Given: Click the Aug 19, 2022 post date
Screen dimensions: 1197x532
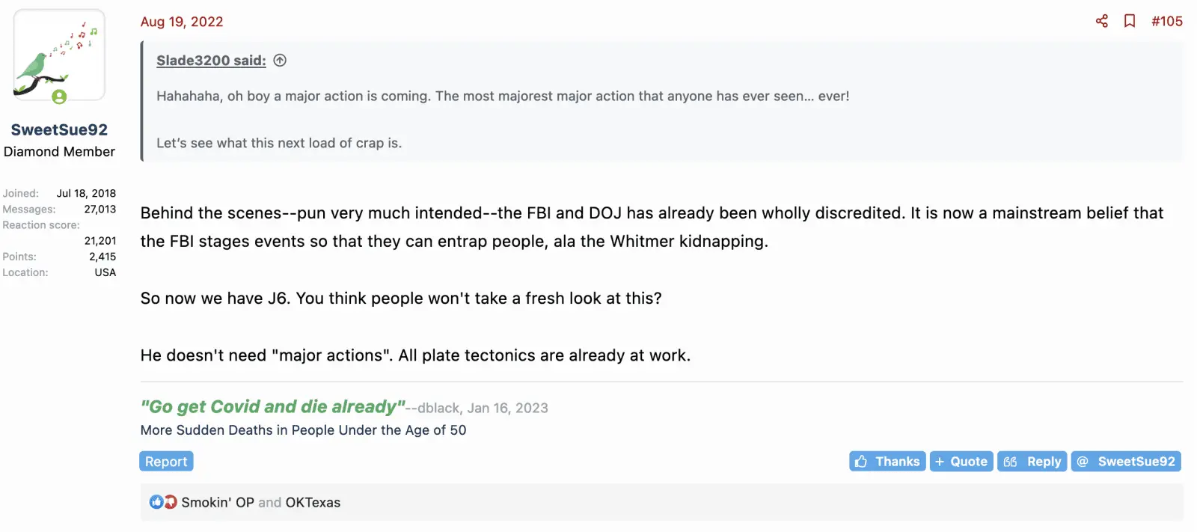Looking at the screenshot, I should pyautogui.click(x=182, y=22).
